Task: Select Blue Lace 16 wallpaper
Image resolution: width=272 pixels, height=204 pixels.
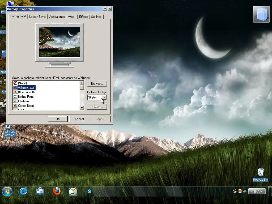Action: point(27,92)
